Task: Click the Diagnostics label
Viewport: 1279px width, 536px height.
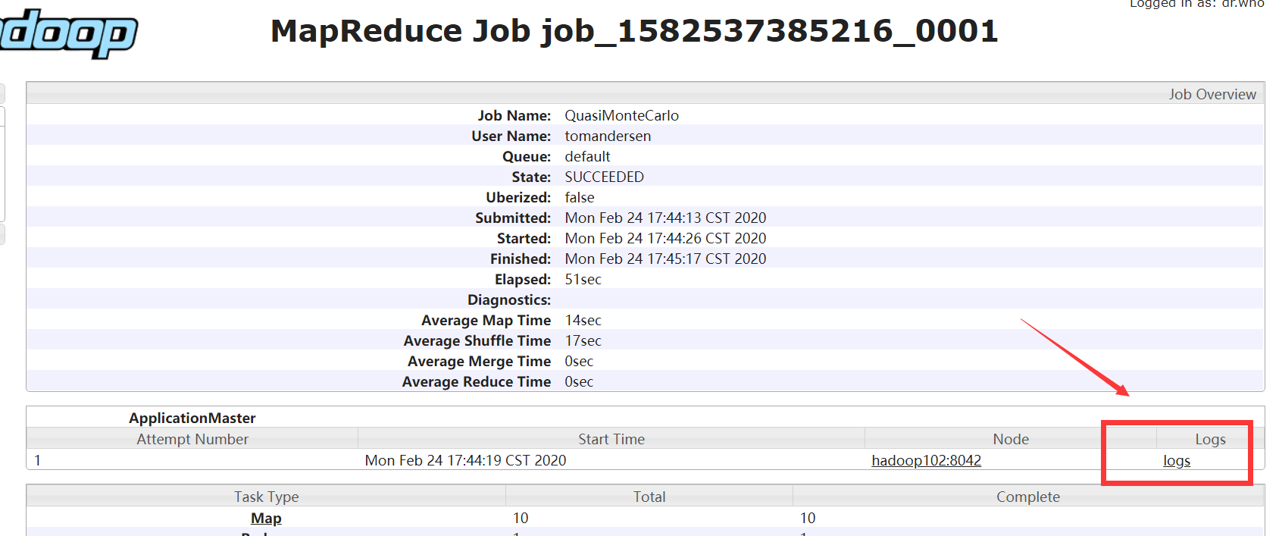Action: (509, 299)
